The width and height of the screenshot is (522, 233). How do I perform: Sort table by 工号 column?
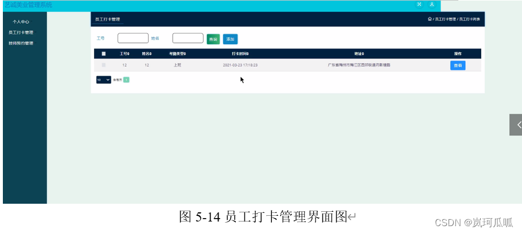pyautogui.click(x=125, y=53)
